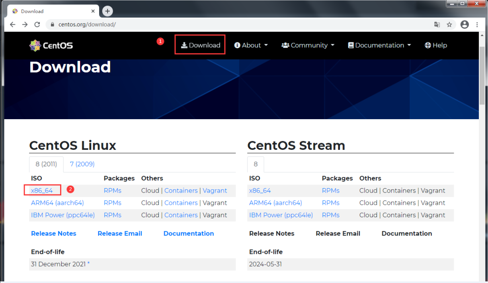
Task: Expand the Documentation dropdown menu
Action: point(379,45)
